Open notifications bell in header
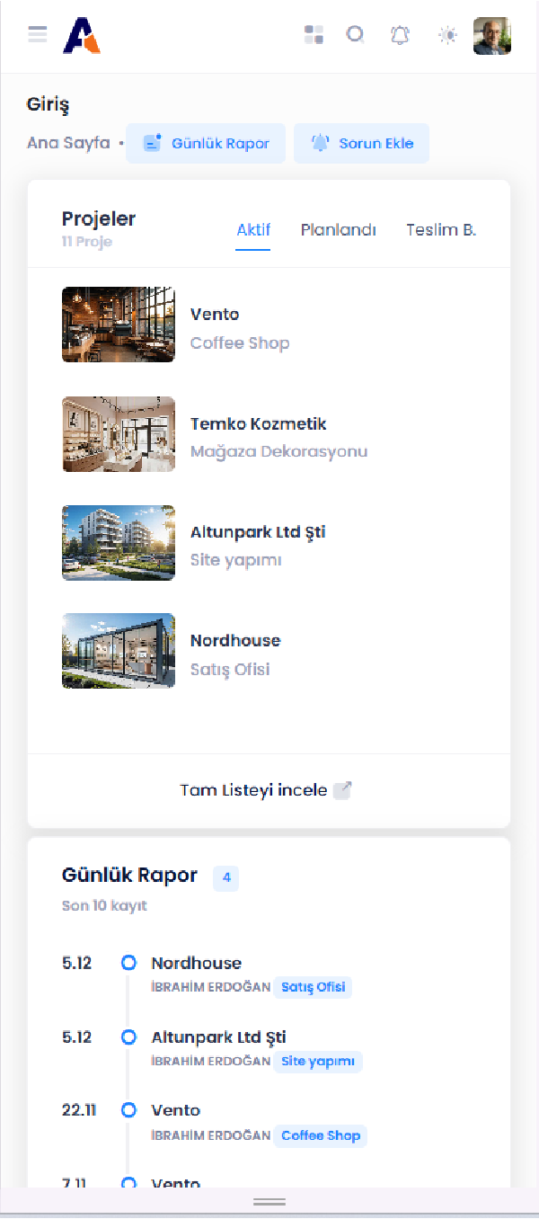 coord(400,35)
